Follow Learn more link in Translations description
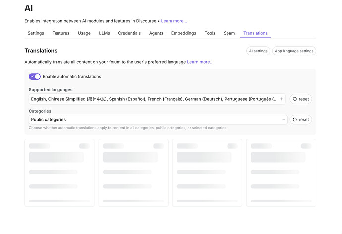 pyautogui.click(x=200, y=62)
